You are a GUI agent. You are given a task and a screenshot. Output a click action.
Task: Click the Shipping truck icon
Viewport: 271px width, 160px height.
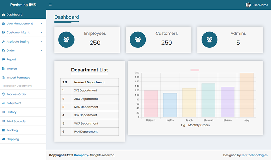click(x=3, y=139)
